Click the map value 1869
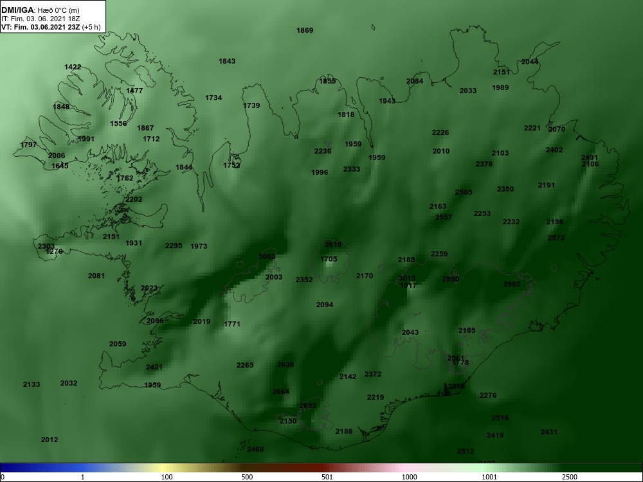 coord(305,30)
